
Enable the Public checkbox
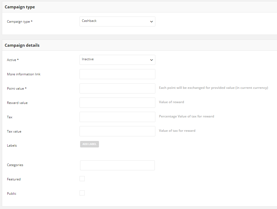point(82,193)
